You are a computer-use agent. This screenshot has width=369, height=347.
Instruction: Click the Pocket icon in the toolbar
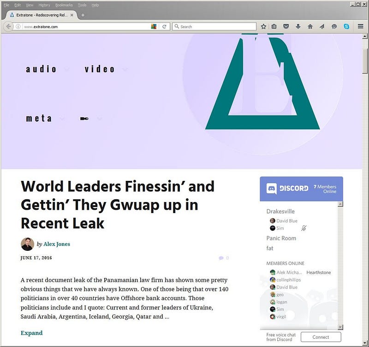click(286, 27)
